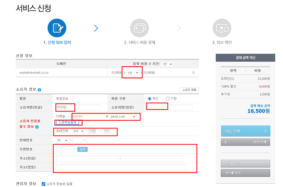283x187 pixels.
Task: Click the step 3 정보 확인 monitor icon
Action: 222,28
